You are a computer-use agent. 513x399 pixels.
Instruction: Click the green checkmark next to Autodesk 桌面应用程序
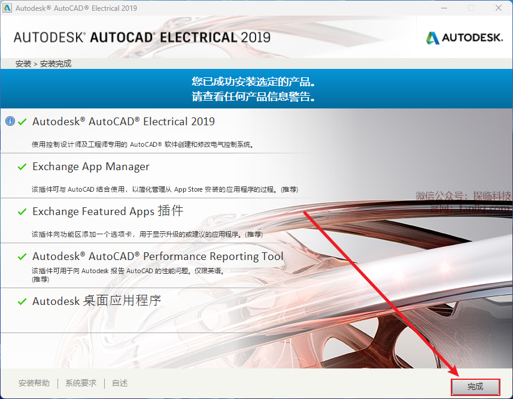(x=22, y=301)
